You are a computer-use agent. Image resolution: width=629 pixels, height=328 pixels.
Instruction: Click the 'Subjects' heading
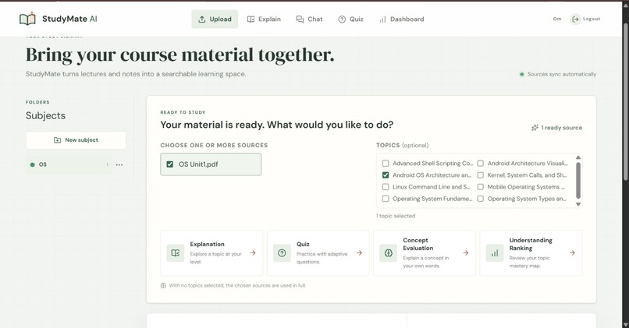tap(45, 116)
